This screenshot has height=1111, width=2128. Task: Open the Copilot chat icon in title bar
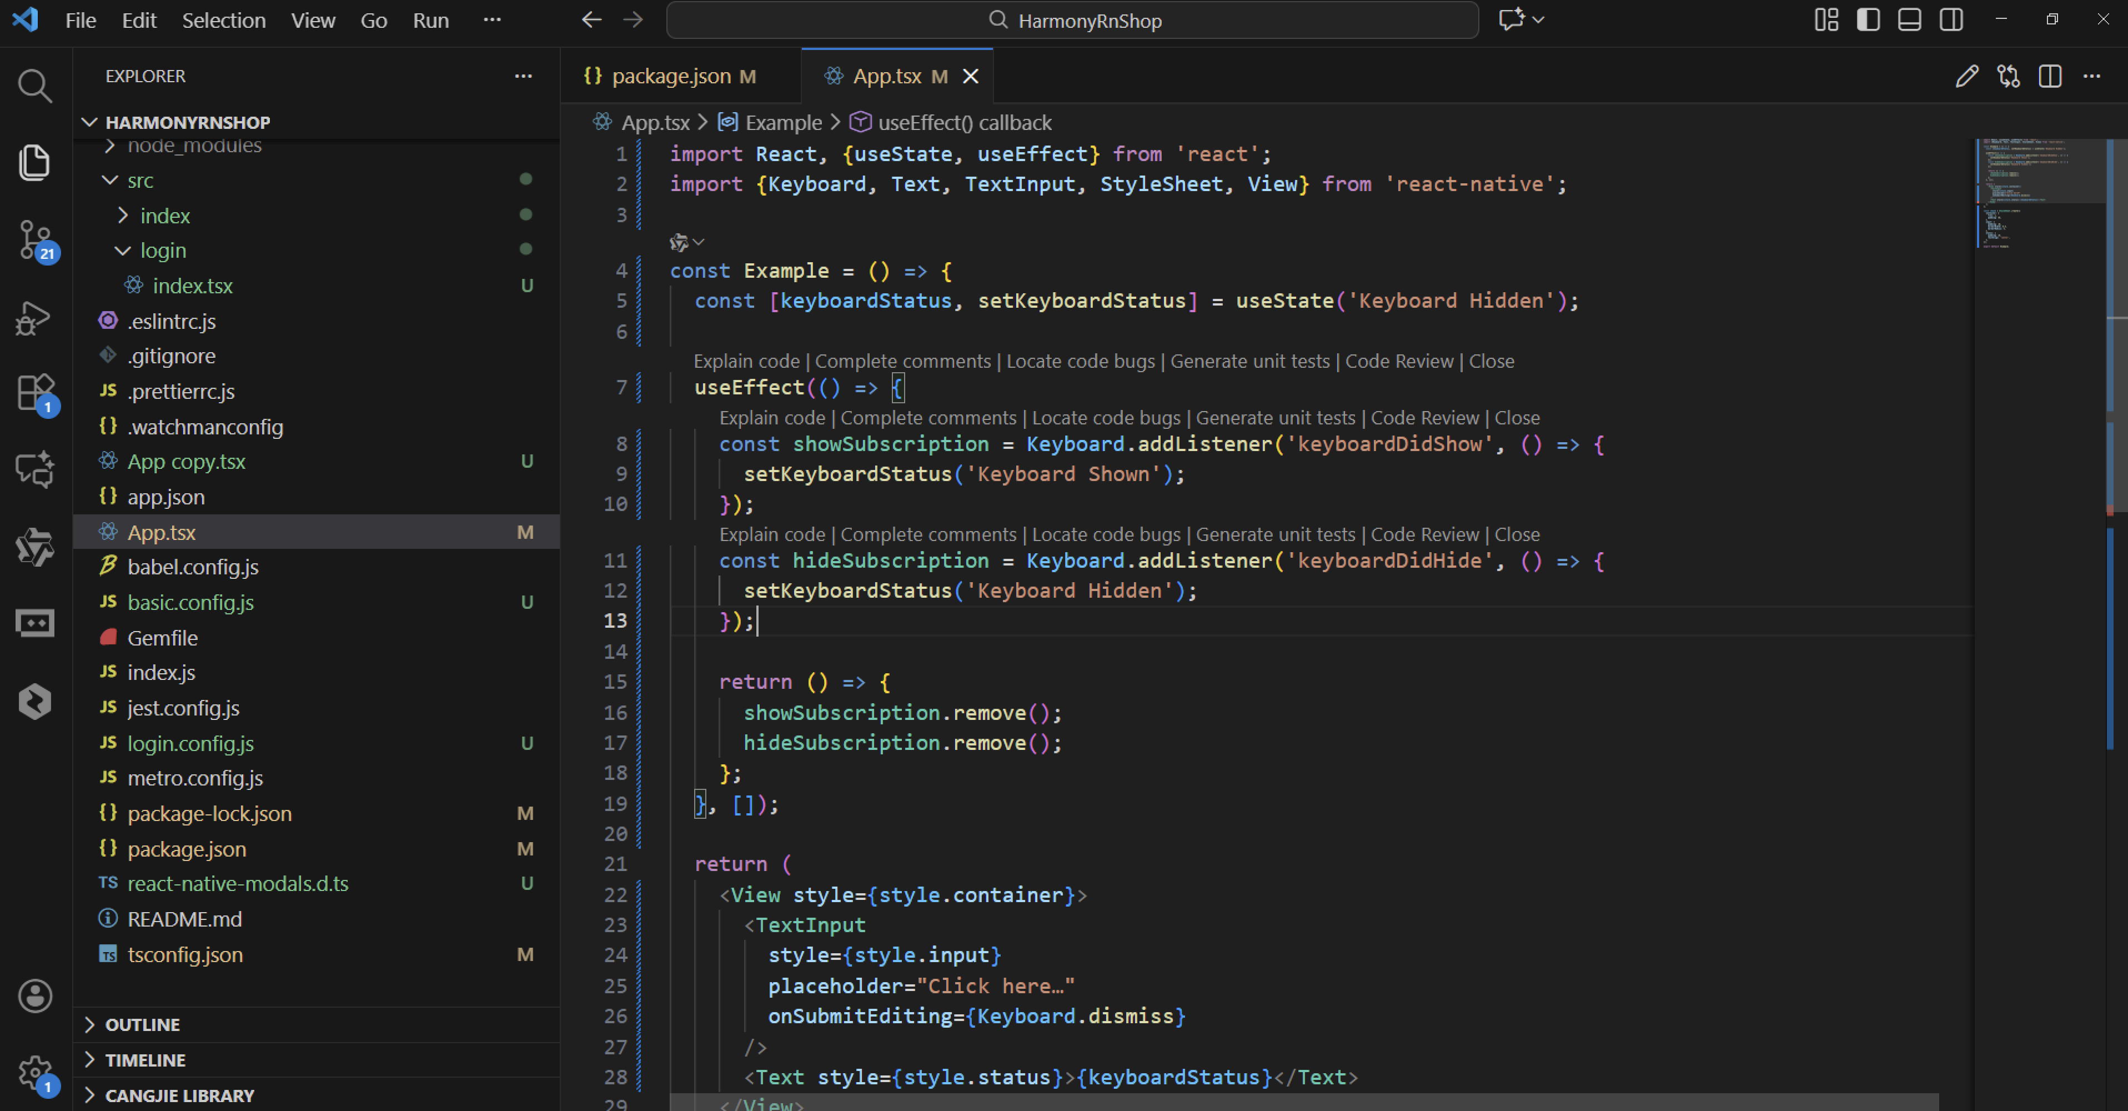[1511, 20]
